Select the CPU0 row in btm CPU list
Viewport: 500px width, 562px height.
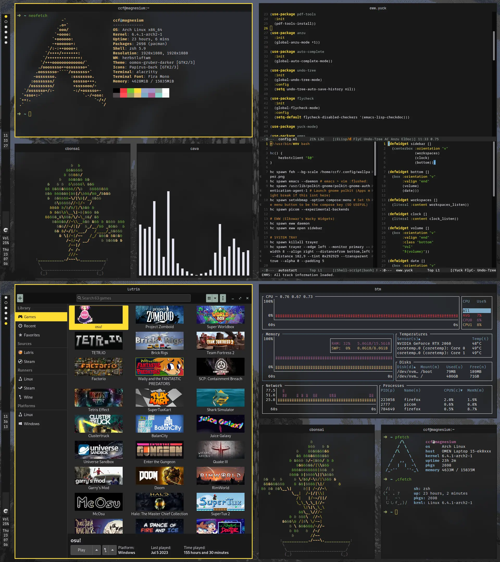pyautogui.click(x=476, y=320)
